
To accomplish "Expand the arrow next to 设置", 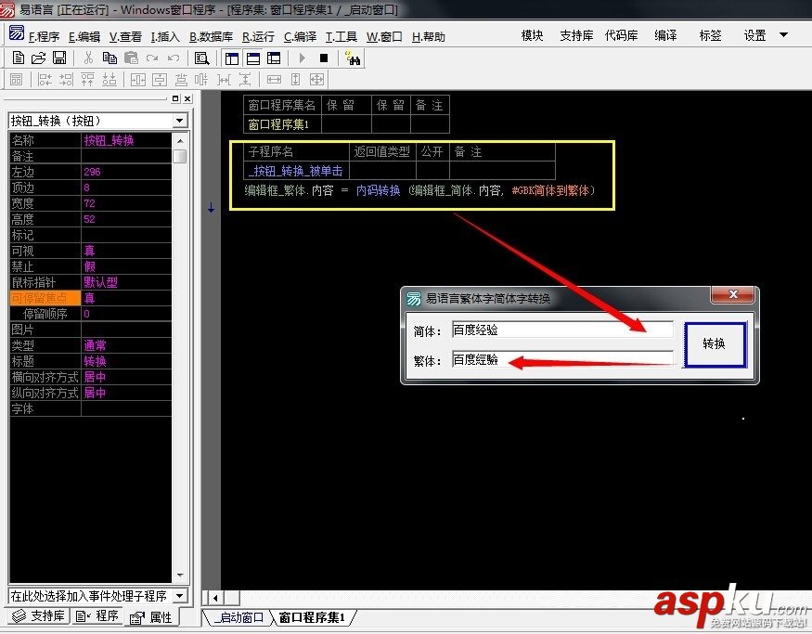I will click(783, 35).
